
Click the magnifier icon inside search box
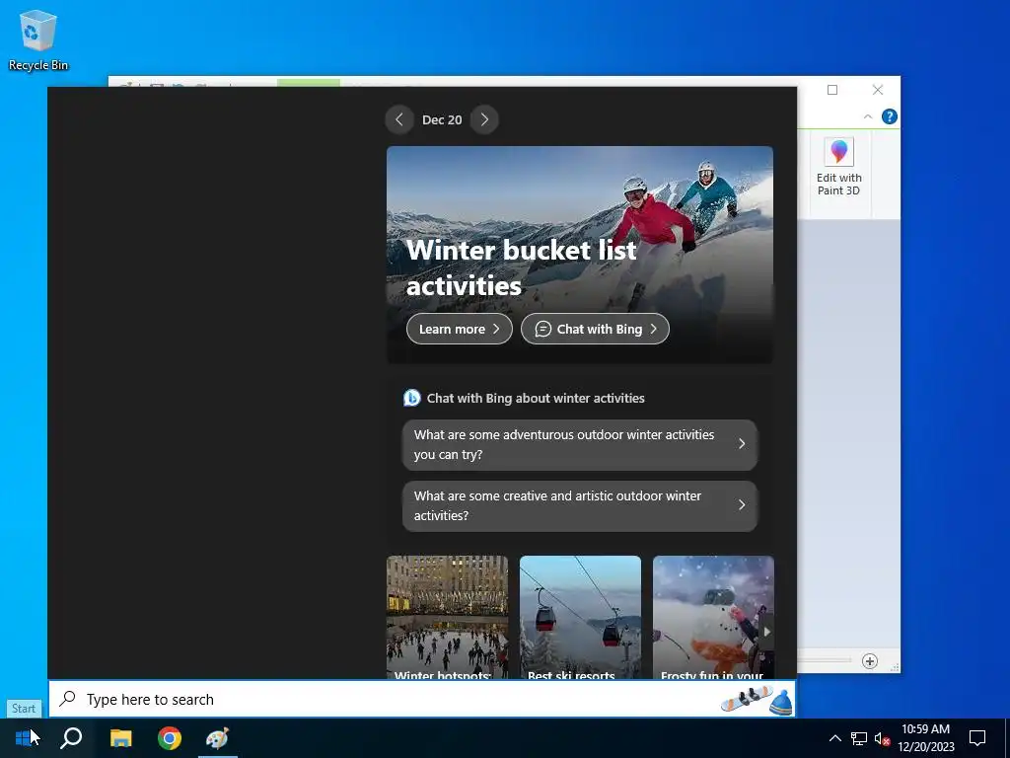pos(68,699)
